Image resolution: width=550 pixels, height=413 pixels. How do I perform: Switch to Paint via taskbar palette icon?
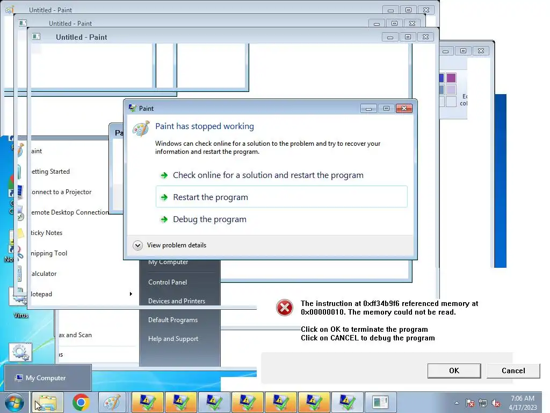coord(112,402)
